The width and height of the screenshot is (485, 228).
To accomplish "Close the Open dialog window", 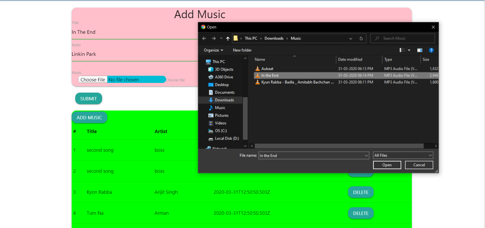I will [433, 27].
